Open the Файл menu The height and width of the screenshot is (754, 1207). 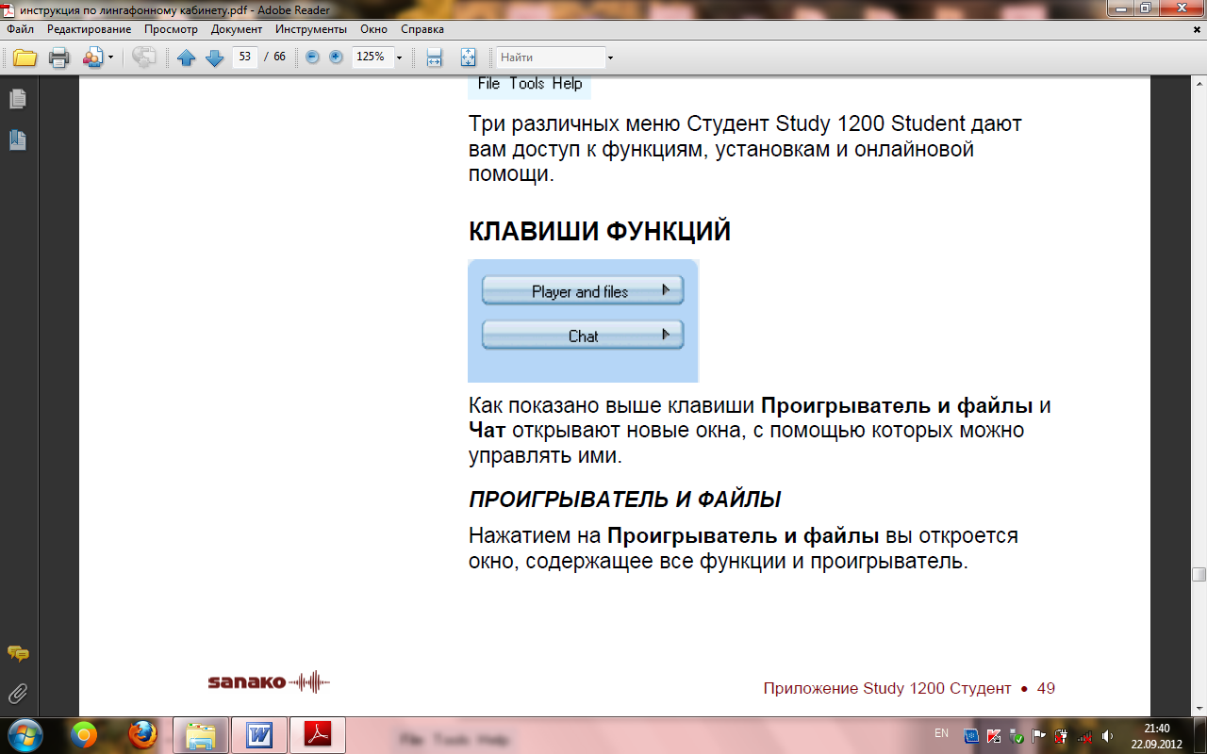(20, 29)
